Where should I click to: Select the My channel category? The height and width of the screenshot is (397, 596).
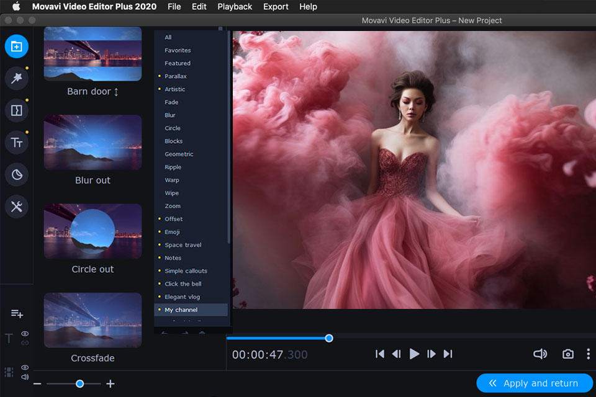point(191,310)
